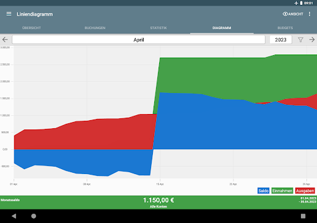Image resolution: width=317 pixels, height=223 pixels.
Task: Tap the Android recent apps button
Action: point(303,216)
